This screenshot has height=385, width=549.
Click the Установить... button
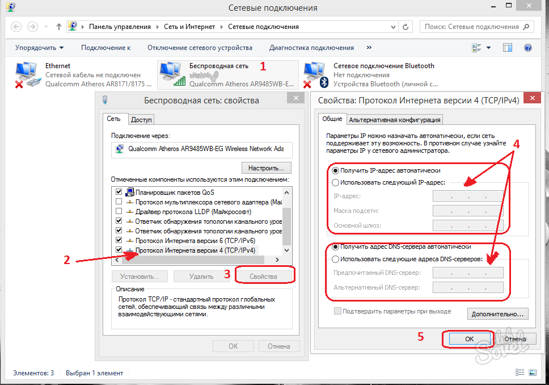(x=140, y=277)
